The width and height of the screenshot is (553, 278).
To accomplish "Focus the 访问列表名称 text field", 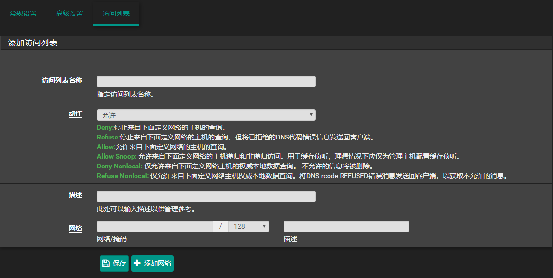I will tap(206, 82).
